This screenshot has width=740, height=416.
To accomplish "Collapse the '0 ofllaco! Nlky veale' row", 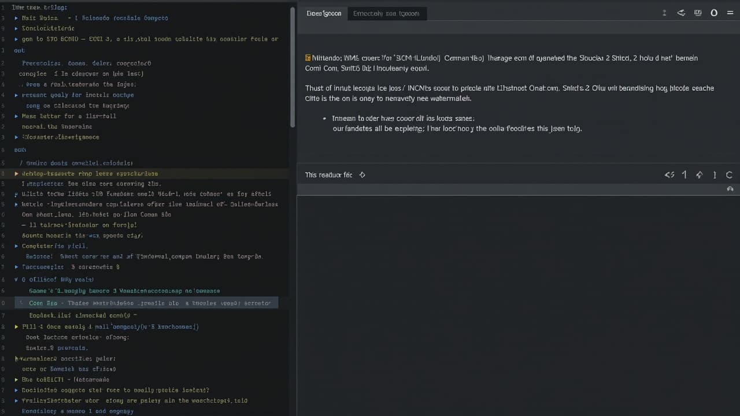I will click(x=16, y=280).
